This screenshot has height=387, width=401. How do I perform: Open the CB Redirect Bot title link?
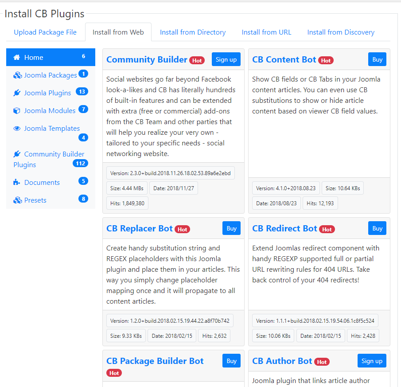coord(284,228)
